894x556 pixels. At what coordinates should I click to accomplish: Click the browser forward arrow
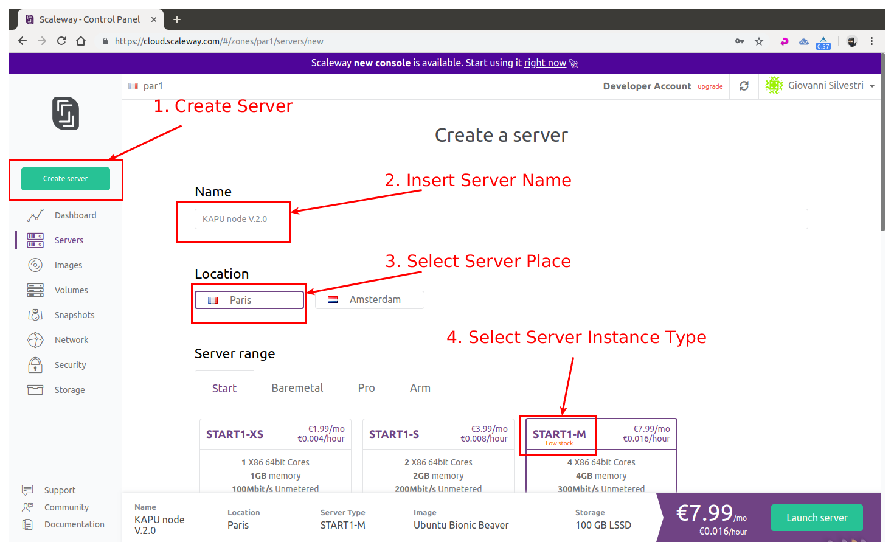(x=42, y=41)
